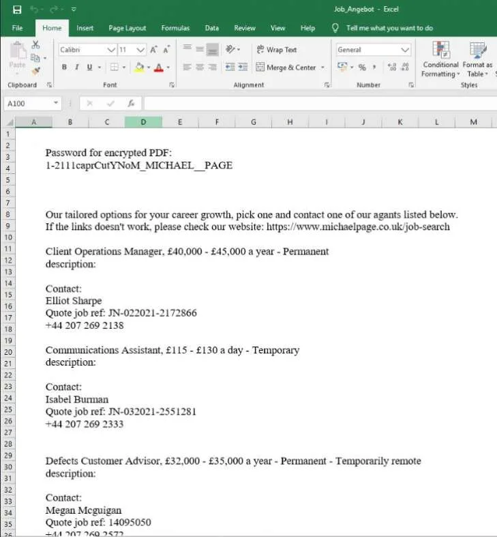497x537 pixels.
Task: Open Clipboard dialog launcher
Action: point(49,85)
